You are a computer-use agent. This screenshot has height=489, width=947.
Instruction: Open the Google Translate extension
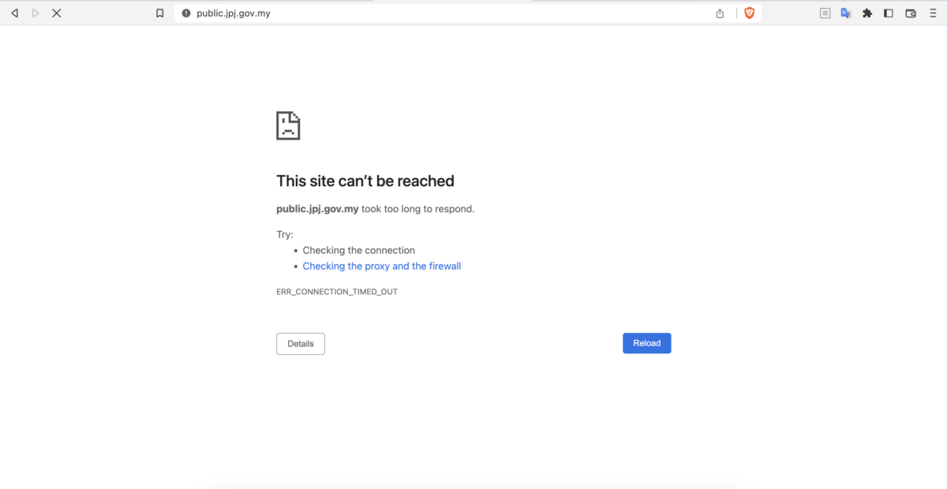tap(846, 13)
